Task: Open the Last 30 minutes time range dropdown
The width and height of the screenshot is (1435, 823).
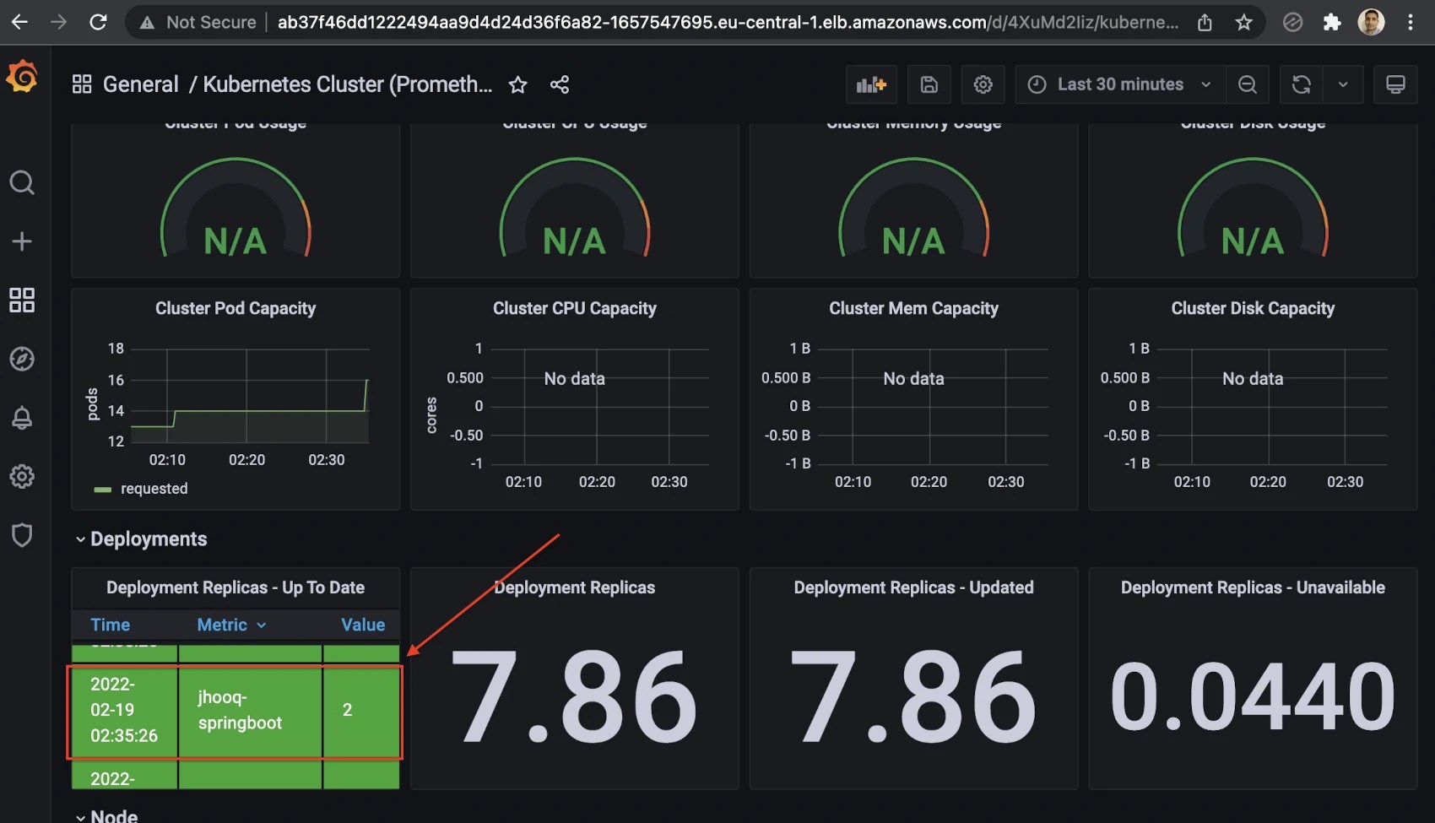Action: click(1118, 84)
